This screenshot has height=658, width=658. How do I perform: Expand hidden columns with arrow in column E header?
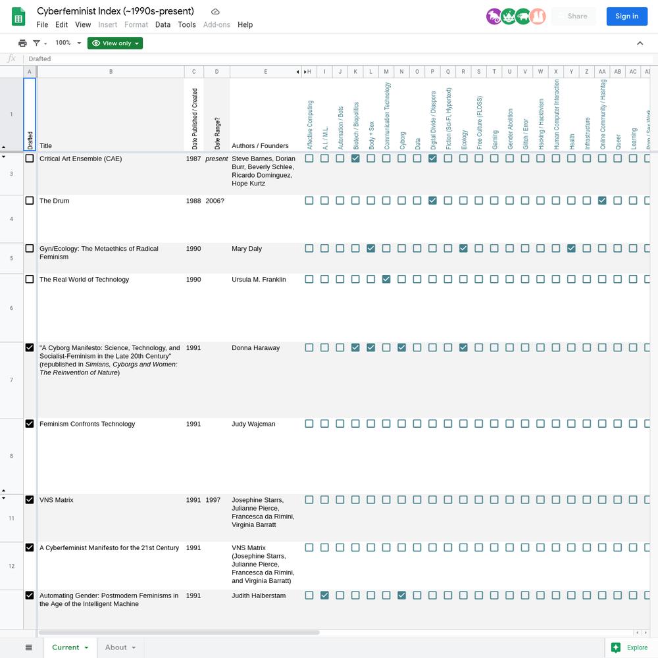(x=297, y=72)
